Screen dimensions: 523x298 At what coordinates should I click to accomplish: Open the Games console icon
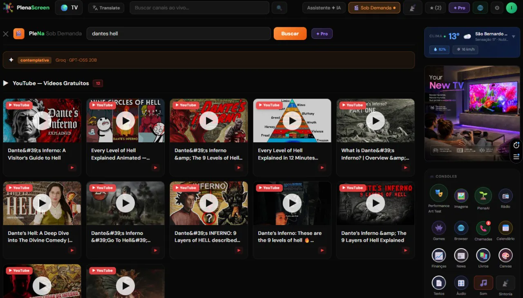[x=439, y=228]
